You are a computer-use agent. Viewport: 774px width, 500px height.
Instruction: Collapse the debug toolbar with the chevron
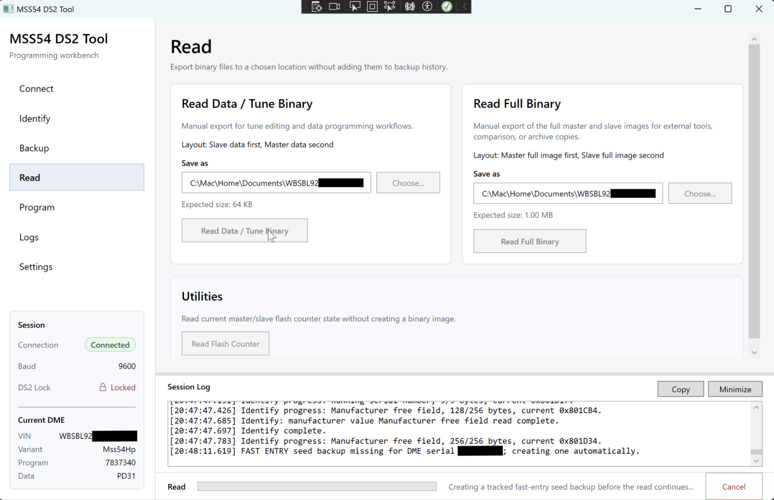[465, 7]
